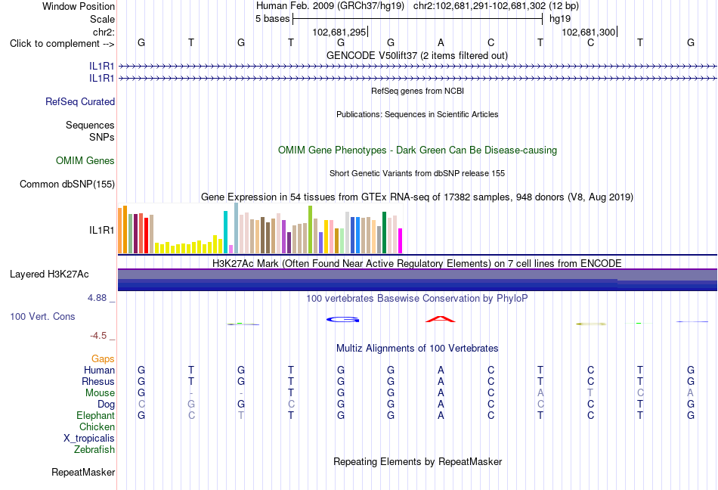The width and height of the screenshot is (718, 490).
Task: Click the PhyloP upper limit value 4.88
Action: (x=97, y=298)
